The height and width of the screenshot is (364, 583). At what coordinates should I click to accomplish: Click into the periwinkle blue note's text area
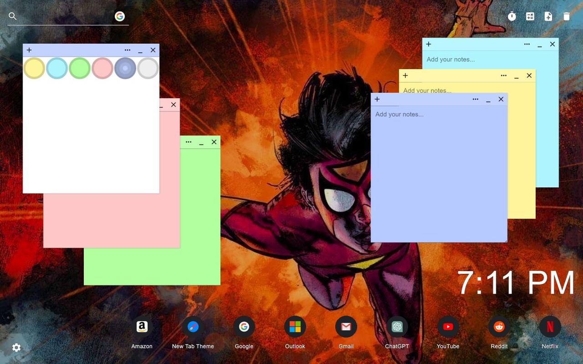pos(439,174)
